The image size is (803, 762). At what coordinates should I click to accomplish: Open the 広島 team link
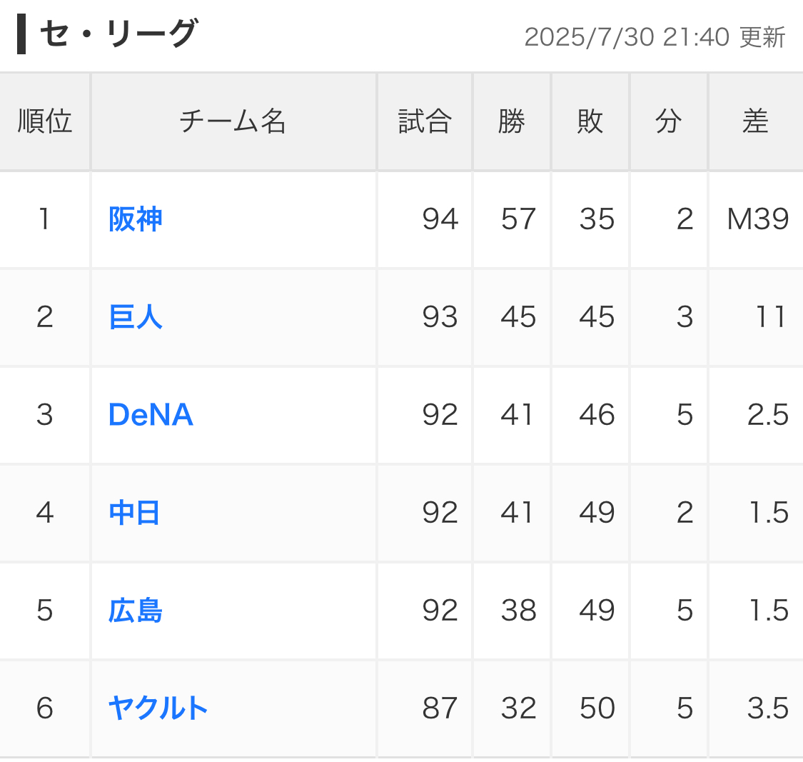(x=135, y=611)
